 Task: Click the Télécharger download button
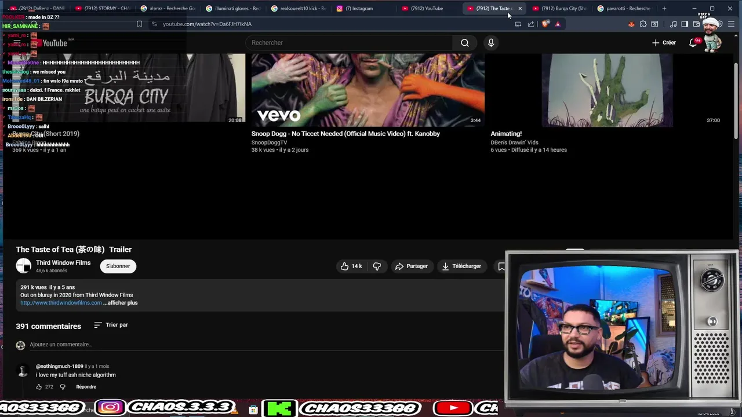[461, 266]
